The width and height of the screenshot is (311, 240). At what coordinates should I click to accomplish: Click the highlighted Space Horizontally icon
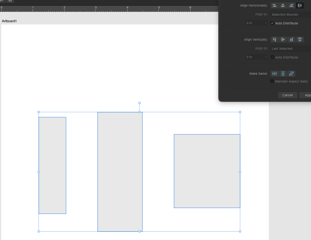point(300,5)
